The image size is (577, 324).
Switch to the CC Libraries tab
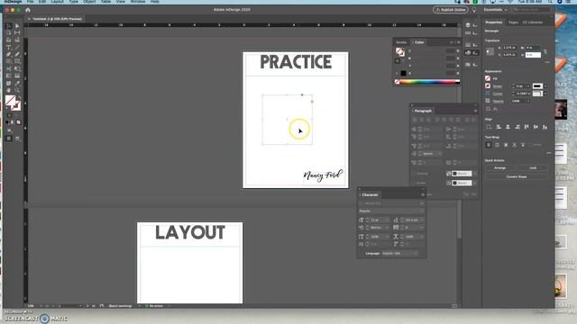coord(533,22)
